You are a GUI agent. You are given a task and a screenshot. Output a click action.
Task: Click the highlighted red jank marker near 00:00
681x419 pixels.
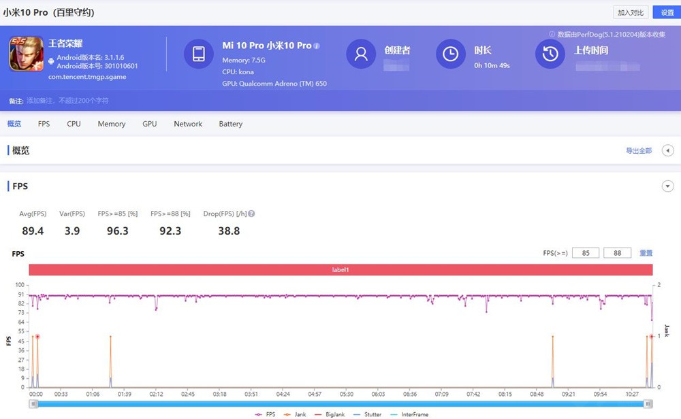click(x=37, y=337)
